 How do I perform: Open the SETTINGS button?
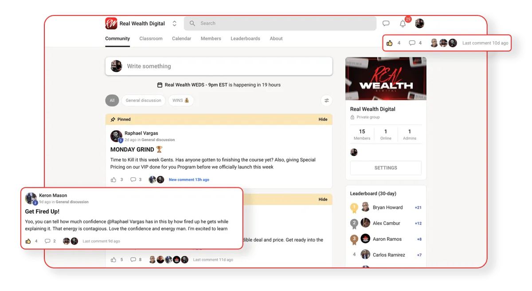pos(386,168)
